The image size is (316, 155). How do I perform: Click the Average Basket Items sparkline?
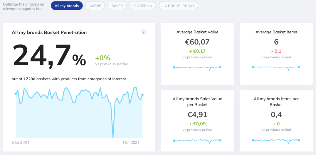click(x=276, y=67)
